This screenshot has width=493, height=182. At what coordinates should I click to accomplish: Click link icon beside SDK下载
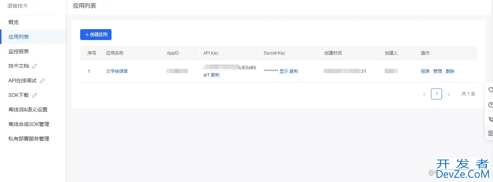coord(35,95)
